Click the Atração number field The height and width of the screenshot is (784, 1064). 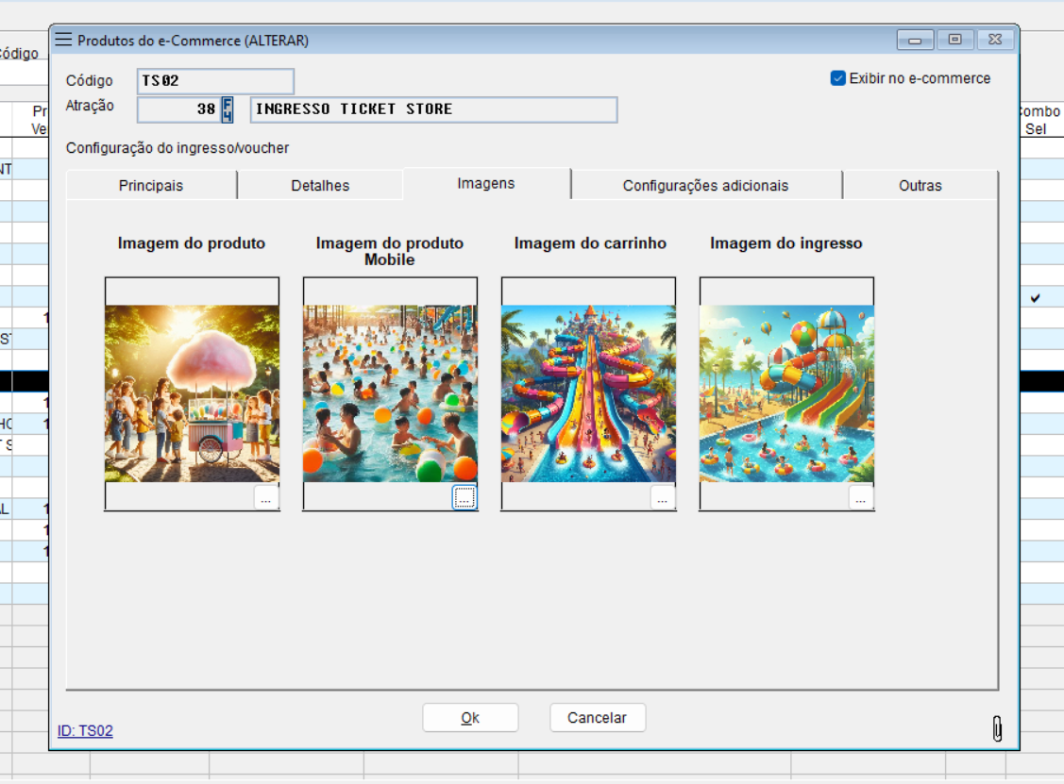[177, 109]
